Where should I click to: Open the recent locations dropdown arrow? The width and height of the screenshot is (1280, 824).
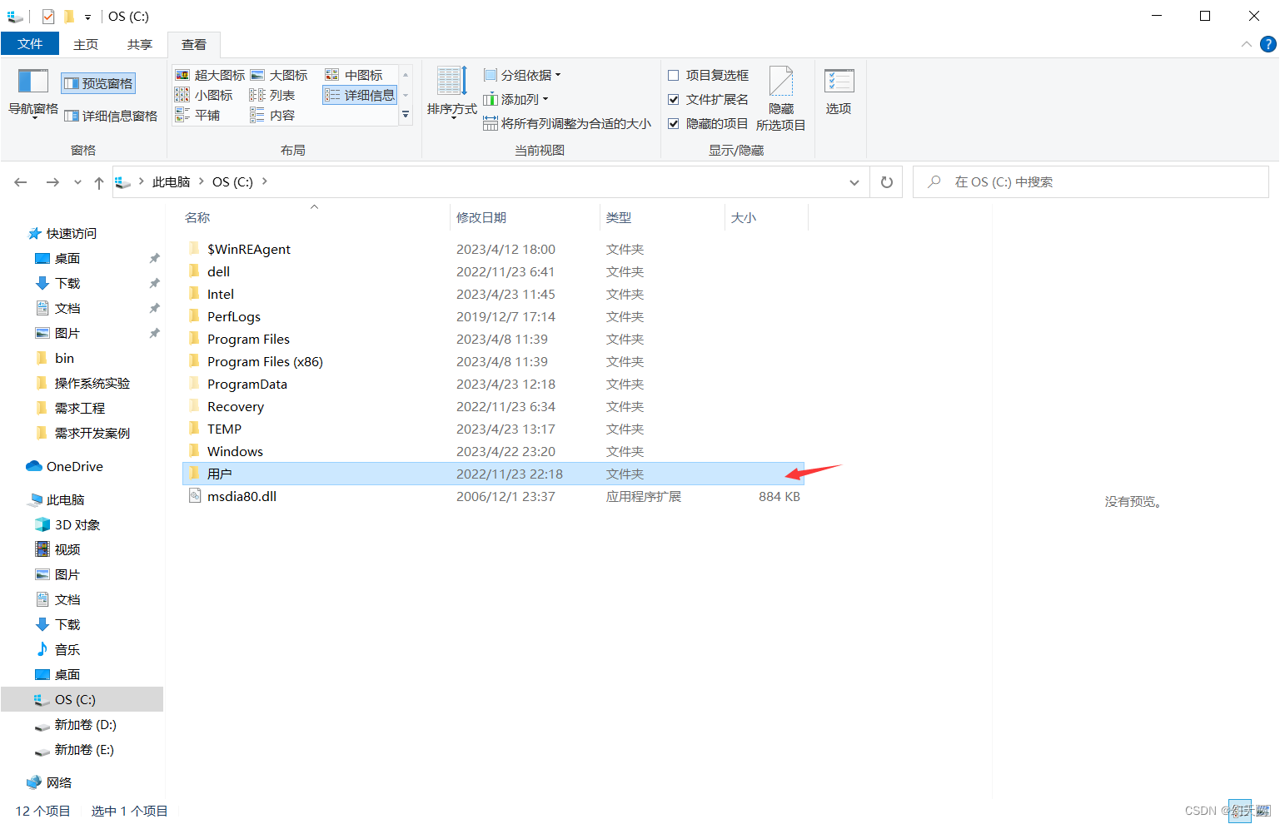click(x=77, y=181)
